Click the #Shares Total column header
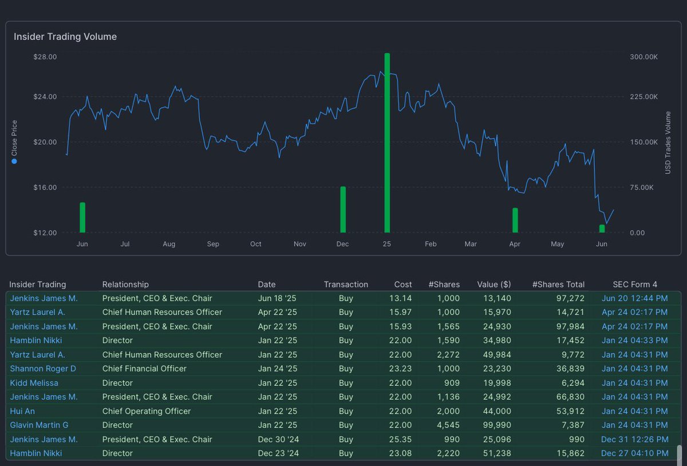687x466 pixels. (558, 284)
